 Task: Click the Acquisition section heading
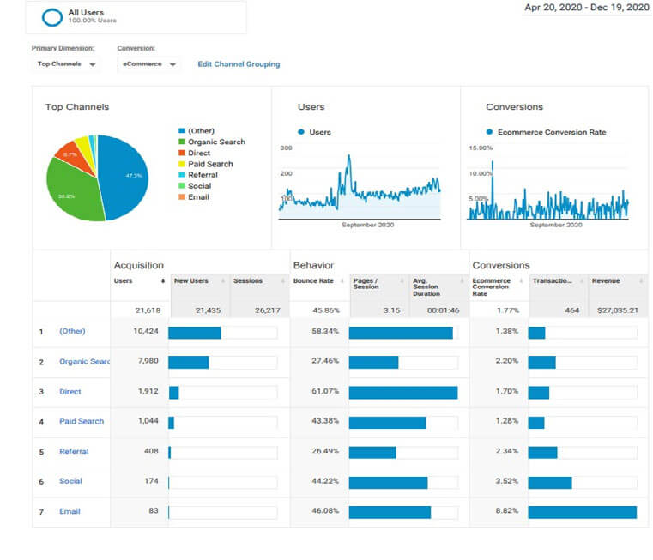tap(139, 265)
